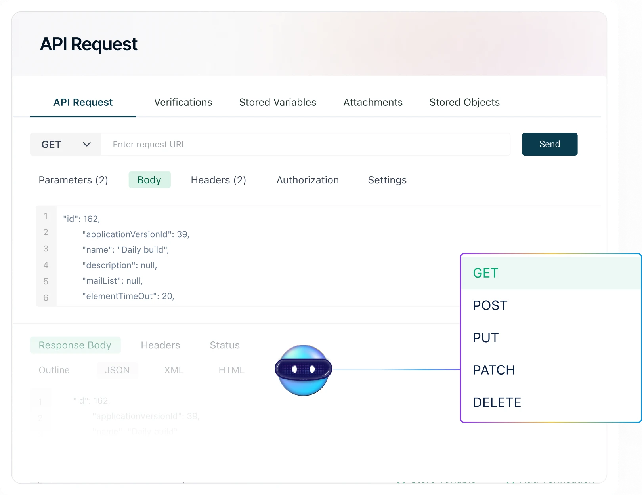Open the Stored Variables tab
Image resolution: width=642 pixels, height=495 pixels.
277,102
